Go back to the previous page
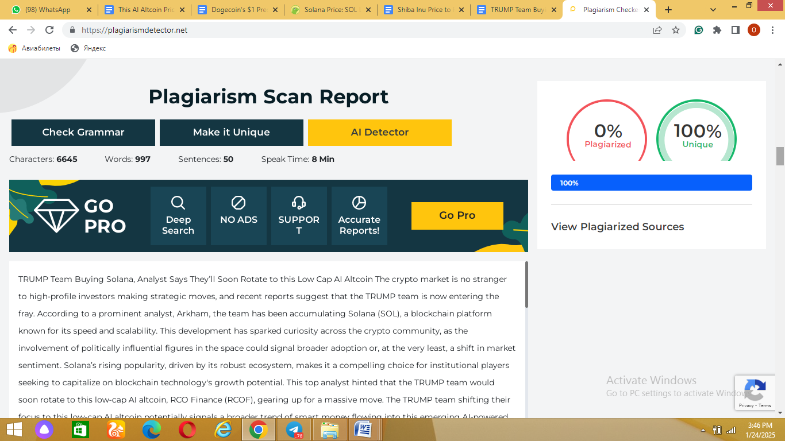 point(13,30)
